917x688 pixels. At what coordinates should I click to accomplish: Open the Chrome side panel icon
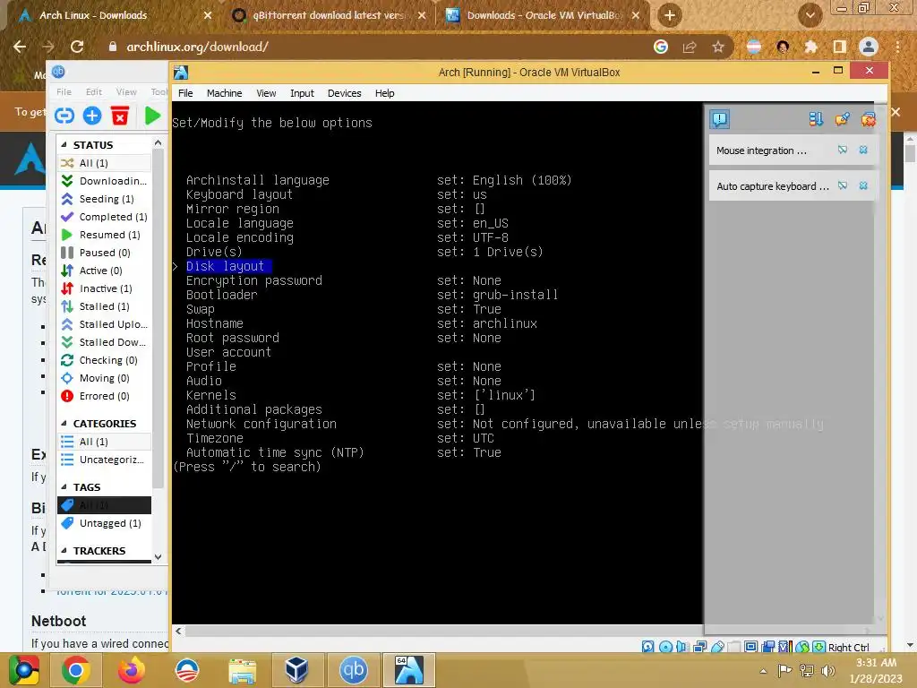[840, 47]
